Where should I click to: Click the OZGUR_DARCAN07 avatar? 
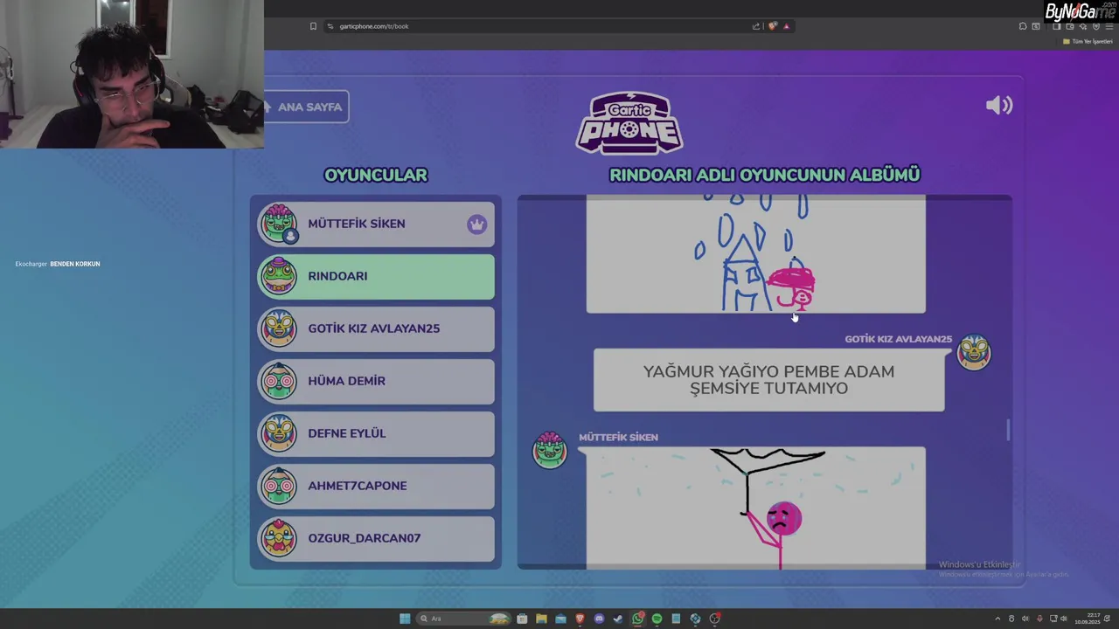(279, 538)
